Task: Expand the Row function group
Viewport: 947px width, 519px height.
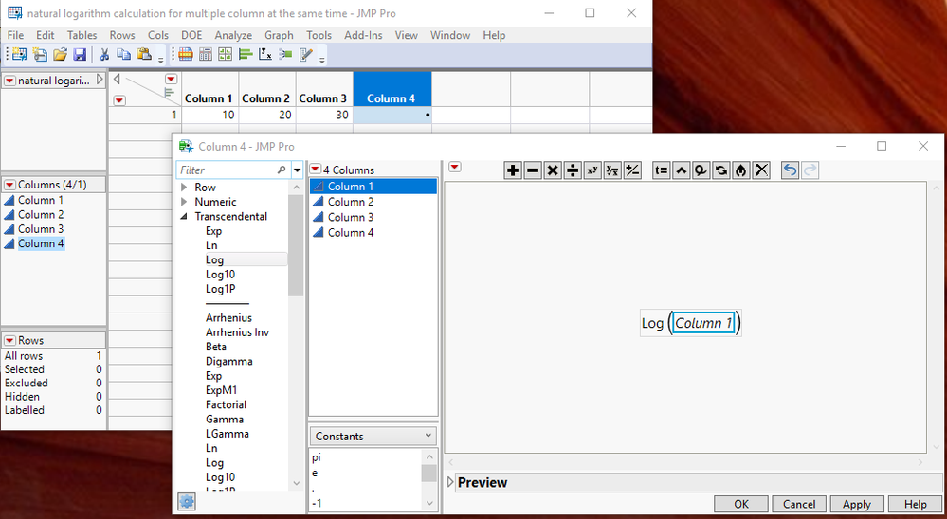Action: pos(184,188)
